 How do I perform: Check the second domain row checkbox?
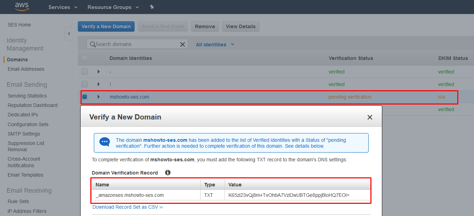click(x=84, y=84)
